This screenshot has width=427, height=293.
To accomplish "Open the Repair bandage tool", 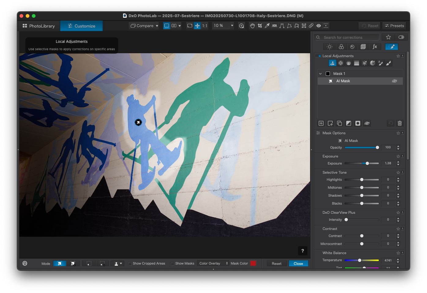I will [311, 26].
